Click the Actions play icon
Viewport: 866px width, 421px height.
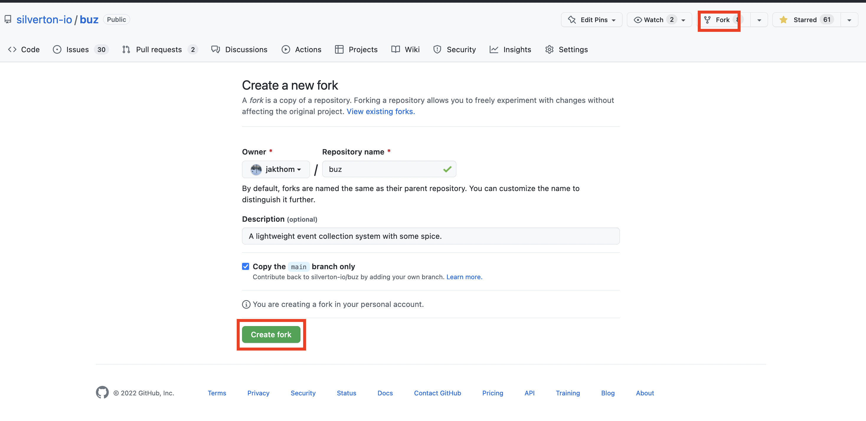pos(286,49)
